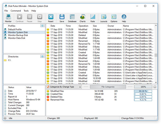Click the 100% filter button
Screen dimensions: 161x124
tap(143, 87)
